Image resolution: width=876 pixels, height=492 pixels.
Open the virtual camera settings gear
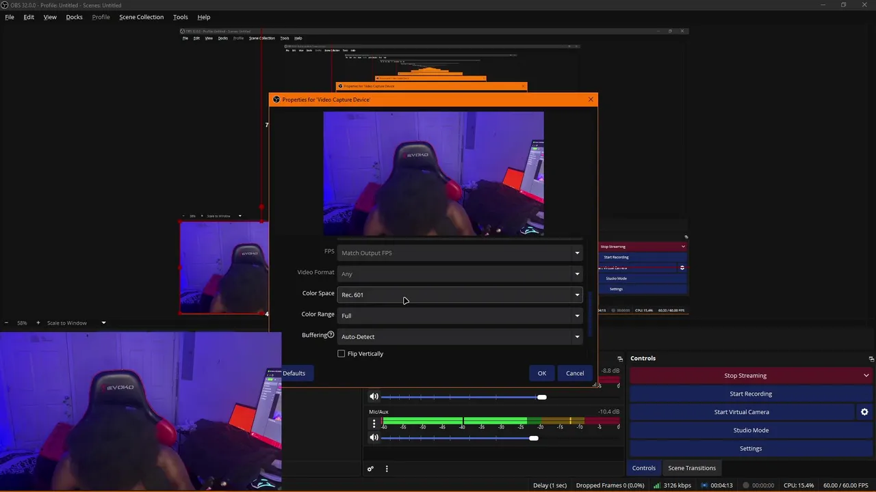coord(864,412)
